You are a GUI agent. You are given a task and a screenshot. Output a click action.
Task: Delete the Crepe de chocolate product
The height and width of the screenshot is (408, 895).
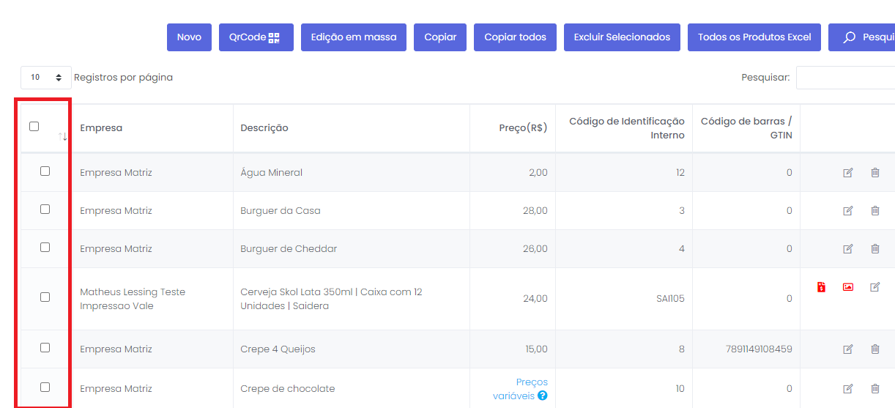tap(874, 389)
